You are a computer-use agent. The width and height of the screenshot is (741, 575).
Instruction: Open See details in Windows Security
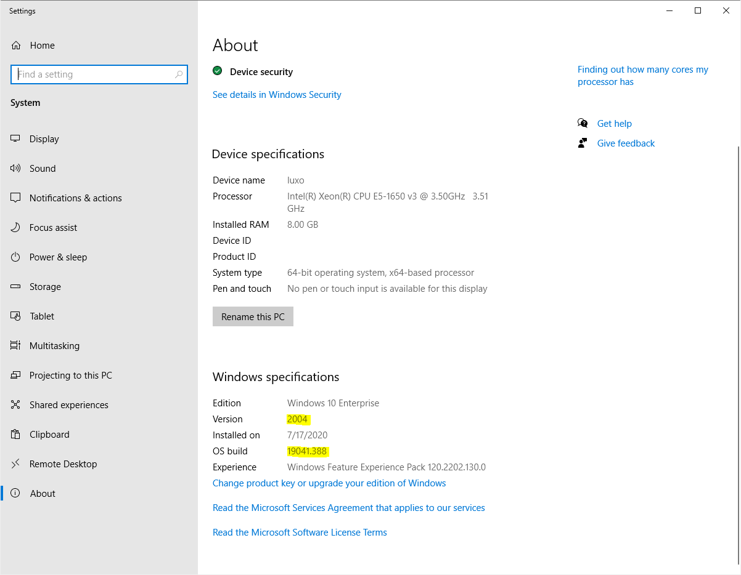click(x=277, y=95)
